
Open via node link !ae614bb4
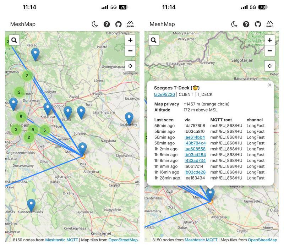[195, 137]
